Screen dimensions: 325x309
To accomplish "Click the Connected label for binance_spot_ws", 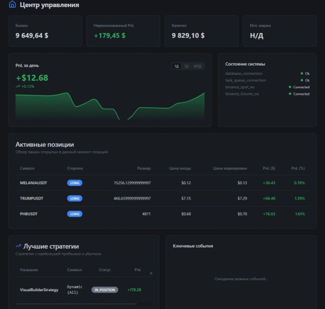I will pos(301,87).
